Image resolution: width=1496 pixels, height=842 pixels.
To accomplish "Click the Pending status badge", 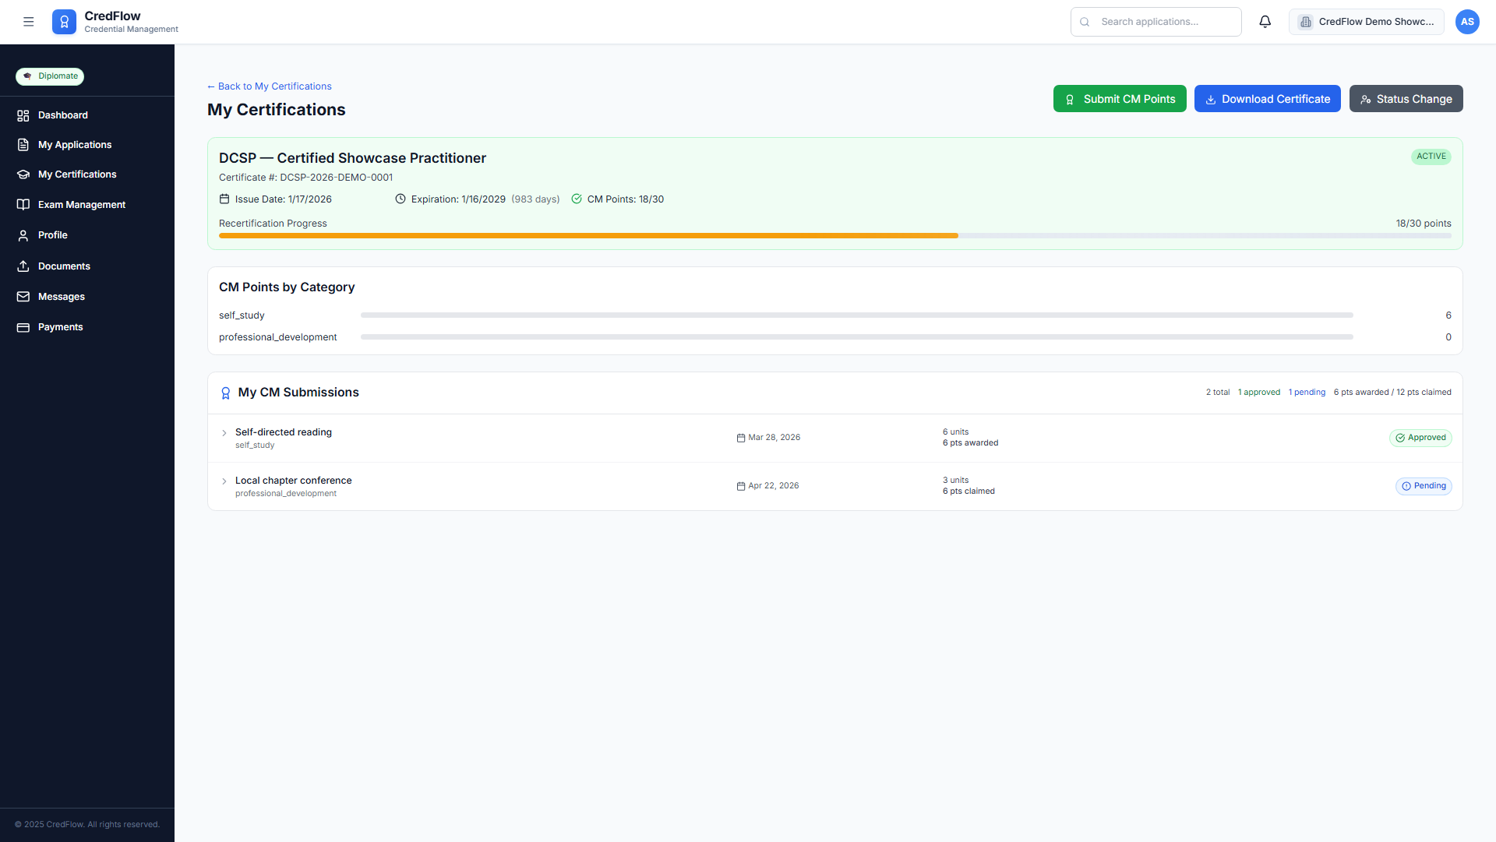I will [1424, 486].
